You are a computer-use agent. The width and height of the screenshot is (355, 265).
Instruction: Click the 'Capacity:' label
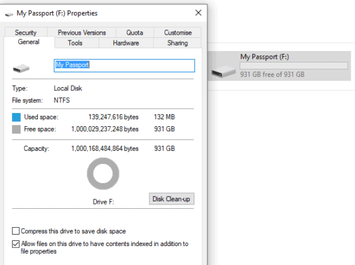37,148
